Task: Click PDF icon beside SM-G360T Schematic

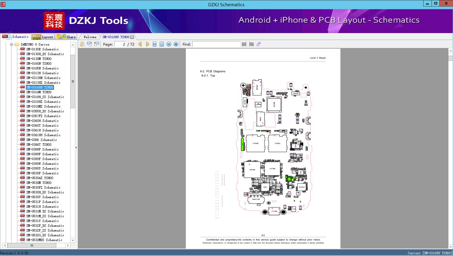Action: point(22,125)
